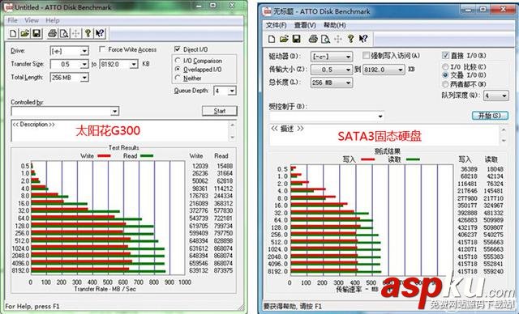Click the move arrows icon in Untitled window
Image resolution: width=519 pixels, height=314 pixels.
pyautogui.click(x=75, y=33)
